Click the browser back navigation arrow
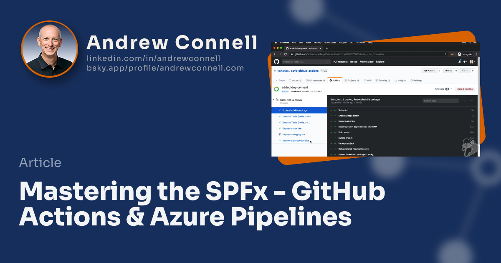Image resolution: width=501 pixels, height=263 pixels. point(274,54)
